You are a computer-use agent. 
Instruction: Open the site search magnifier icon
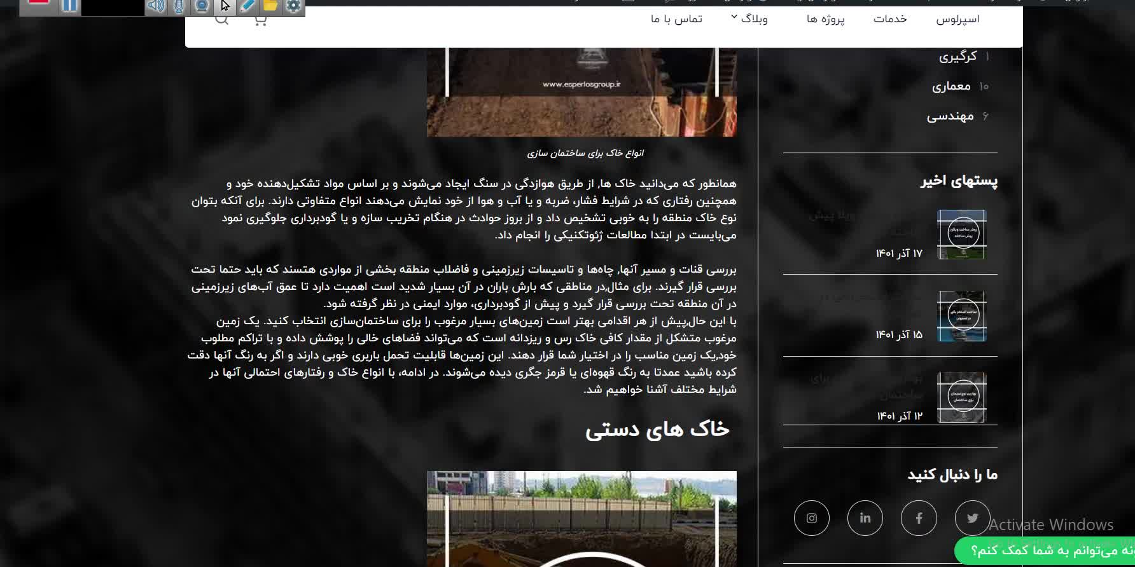221,19
